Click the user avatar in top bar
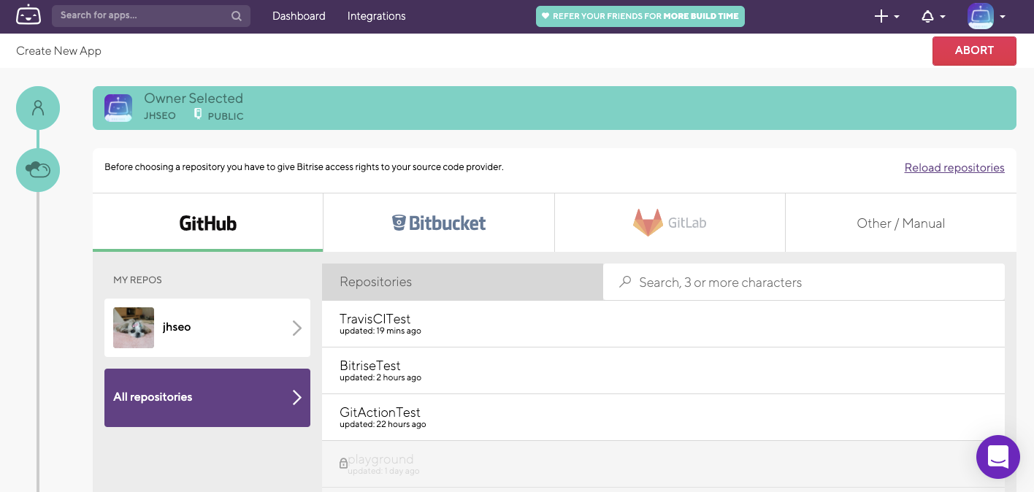Viewport: 1034px width, 492px height. pos(981,16)
